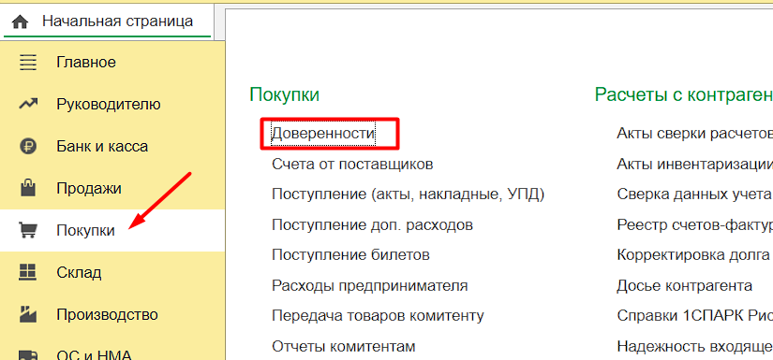Open Реестр счетов-фактур link

pos(694,224)
